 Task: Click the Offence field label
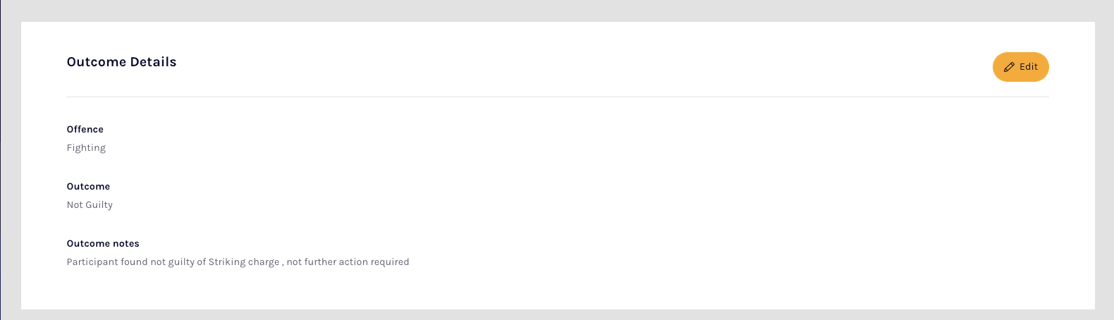coord(85,130)
